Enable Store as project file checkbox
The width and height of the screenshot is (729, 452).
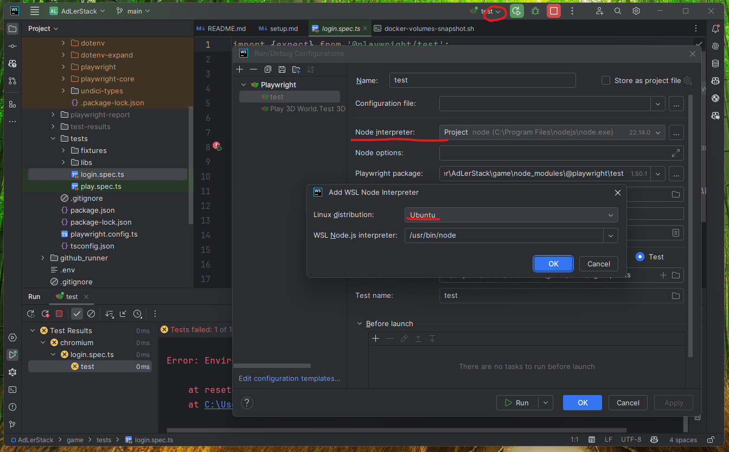coord(606,80)
